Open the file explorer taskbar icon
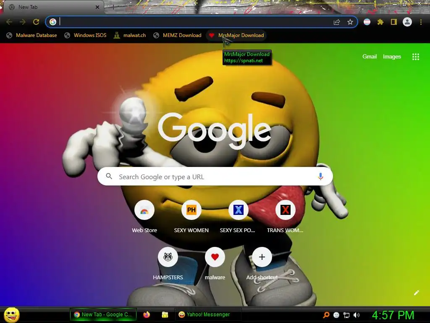430x323 pixels. click(165, 315)
